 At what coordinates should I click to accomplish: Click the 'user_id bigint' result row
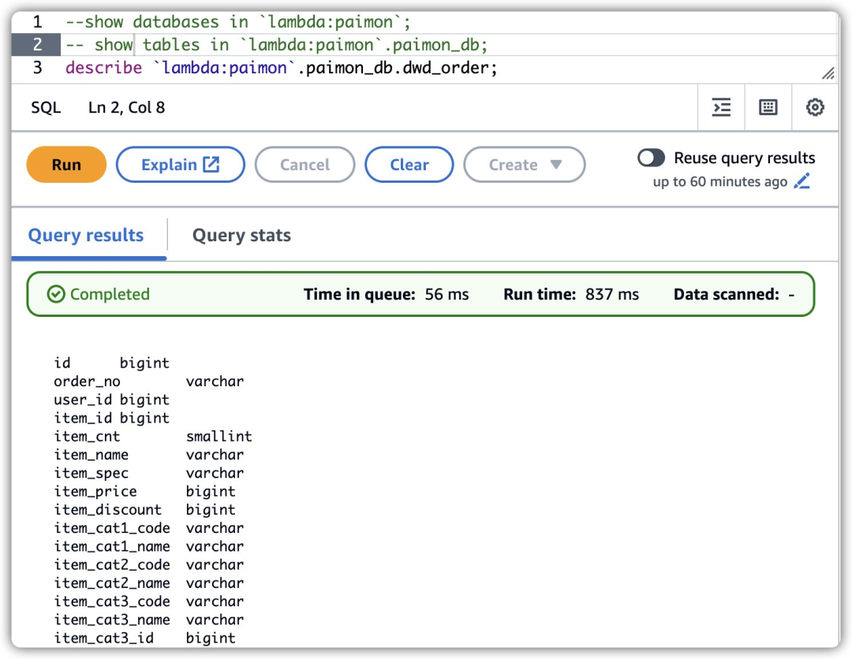point(111,400)
